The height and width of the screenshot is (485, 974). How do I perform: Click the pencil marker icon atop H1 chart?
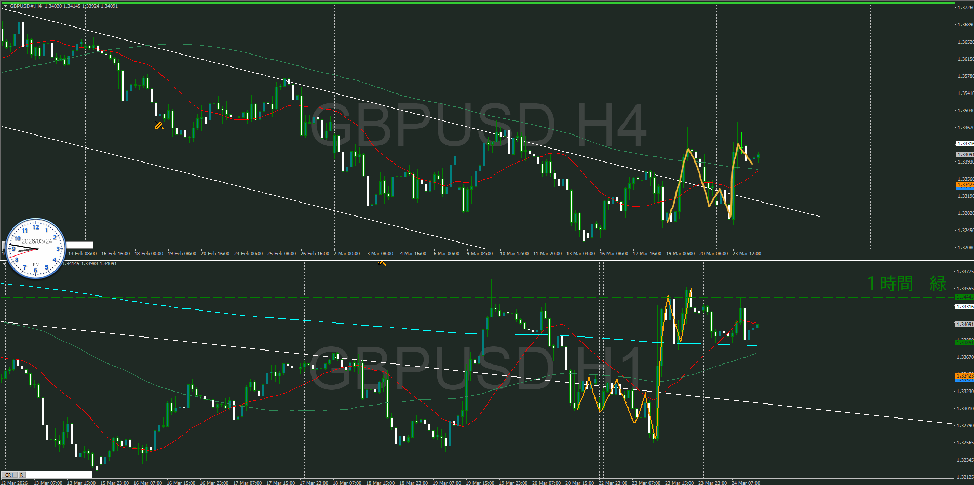coord(382,263)
